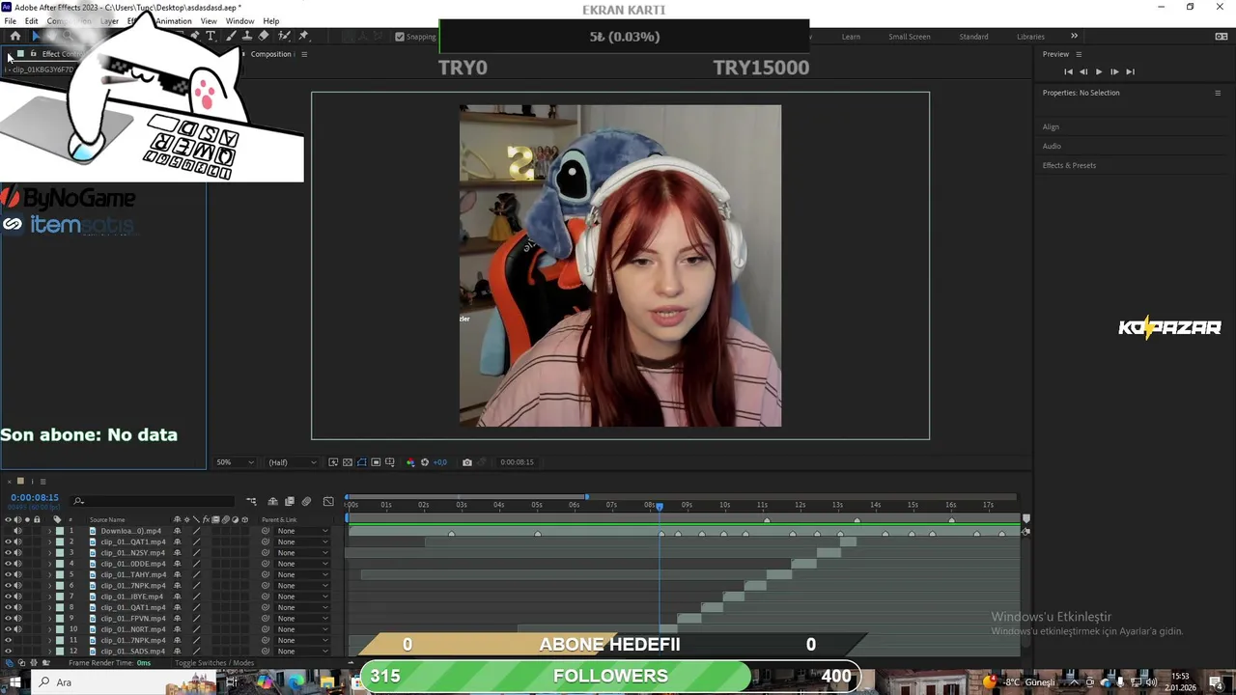Screen dimensions: 1236x695
Task: Open grid and guide options icon
Action: (x=390, y=462)
